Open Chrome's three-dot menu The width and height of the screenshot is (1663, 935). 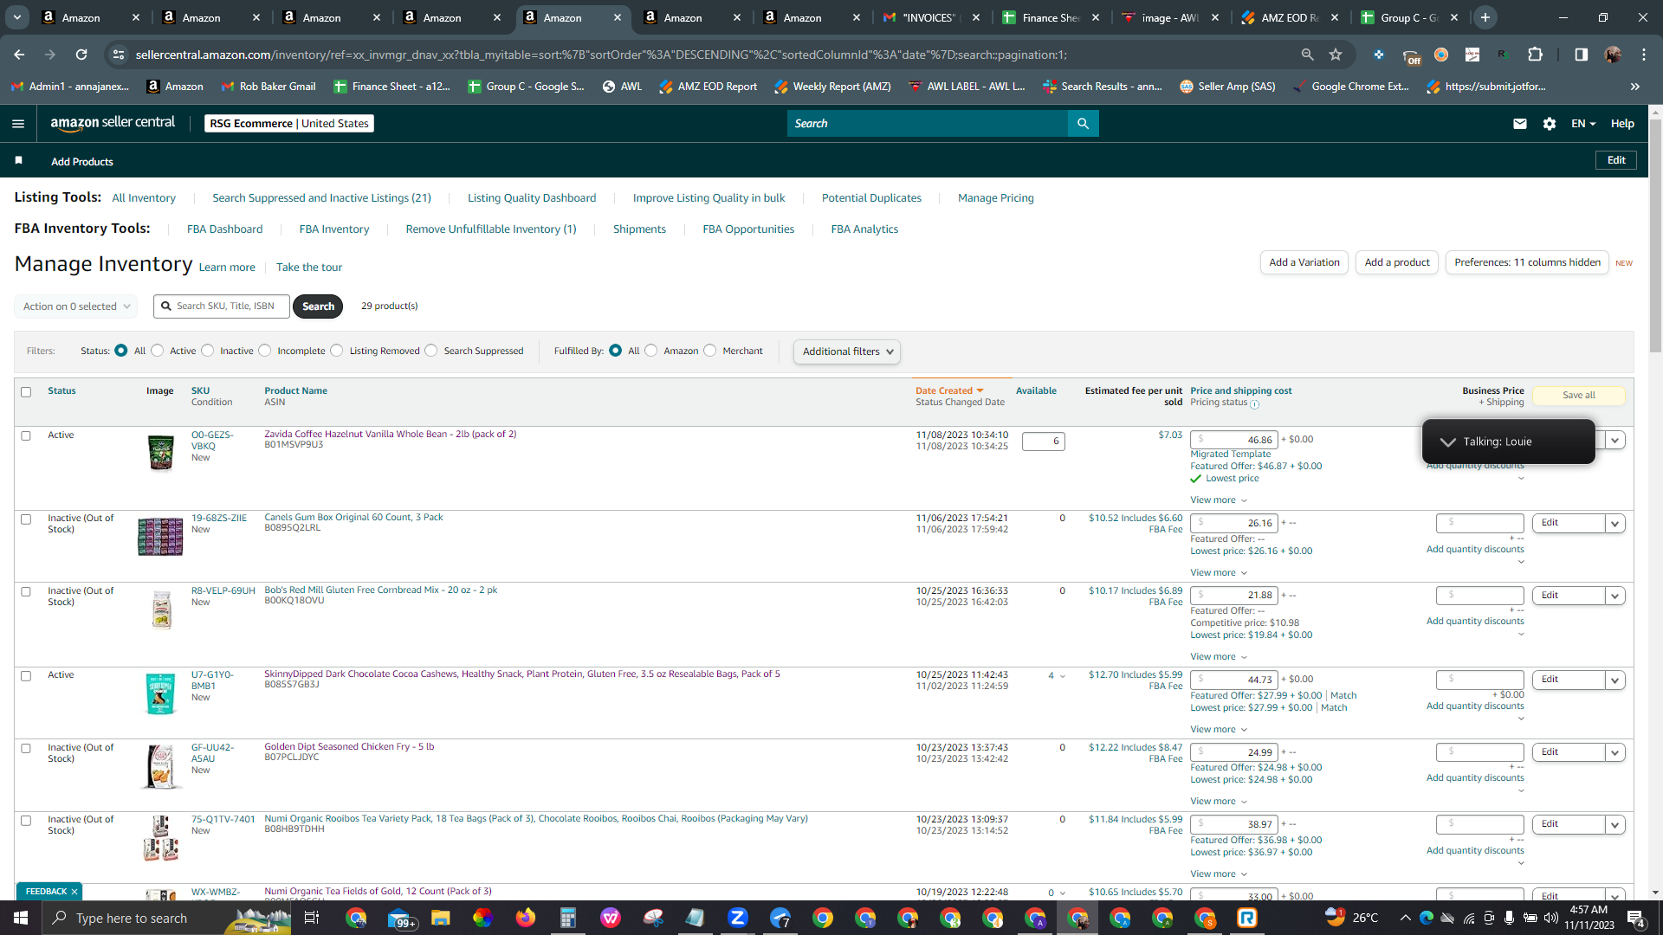1644,55
